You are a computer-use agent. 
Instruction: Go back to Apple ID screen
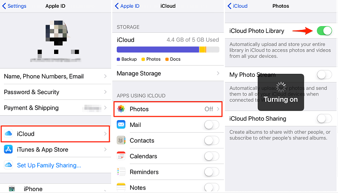tap(127, 6)
